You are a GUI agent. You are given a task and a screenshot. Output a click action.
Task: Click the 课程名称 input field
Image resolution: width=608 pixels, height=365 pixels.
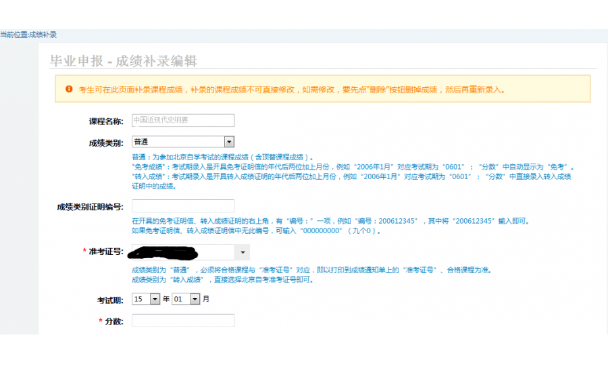point(183,120)
